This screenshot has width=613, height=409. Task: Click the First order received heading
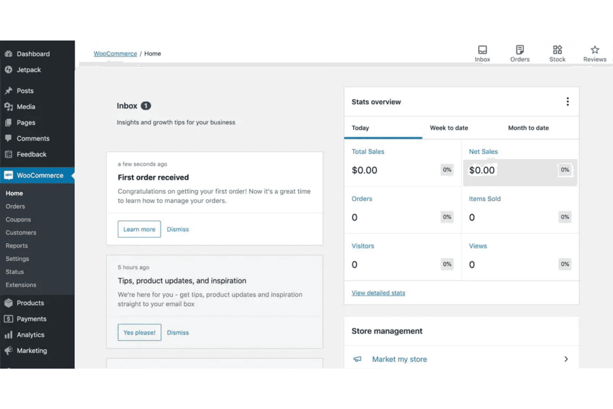tap(153, 177)
